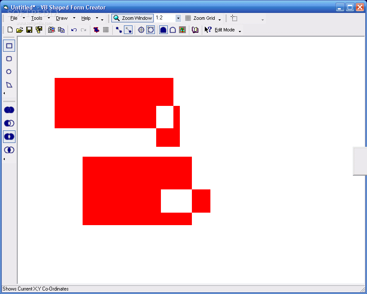This screenshot has height=294, width=367.
Task: Open Edit Mode toolbar options arrow
Action: 240,31
